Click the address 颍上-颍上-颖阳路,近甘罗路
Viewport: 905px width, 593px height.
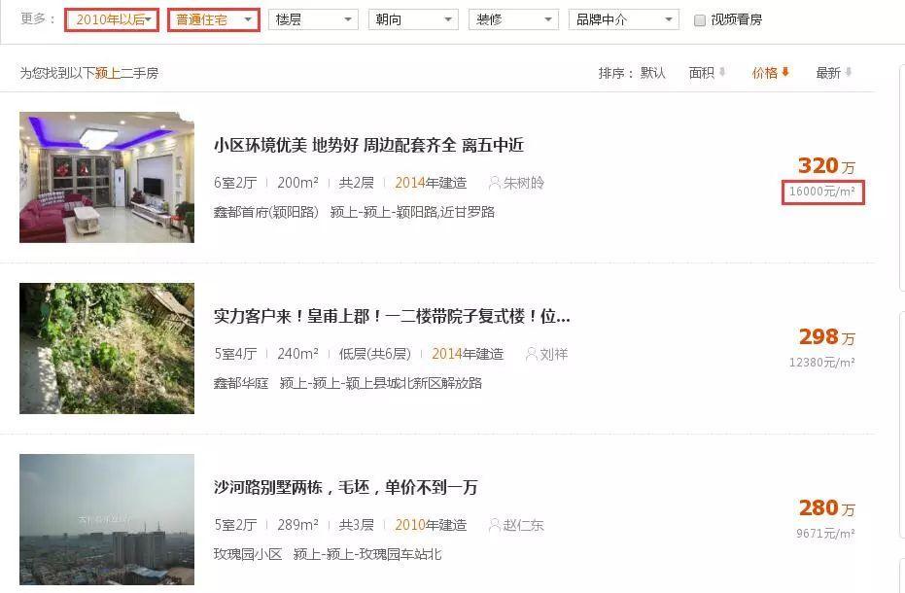(x=413, y=212)
